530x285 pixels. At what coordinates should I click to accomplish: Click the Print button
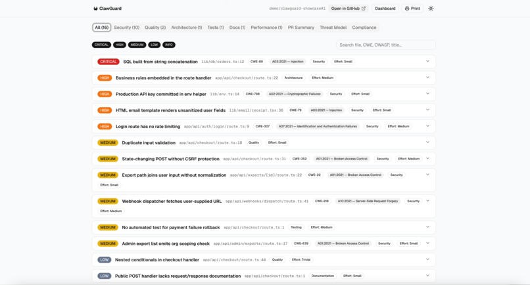[412, 9]
